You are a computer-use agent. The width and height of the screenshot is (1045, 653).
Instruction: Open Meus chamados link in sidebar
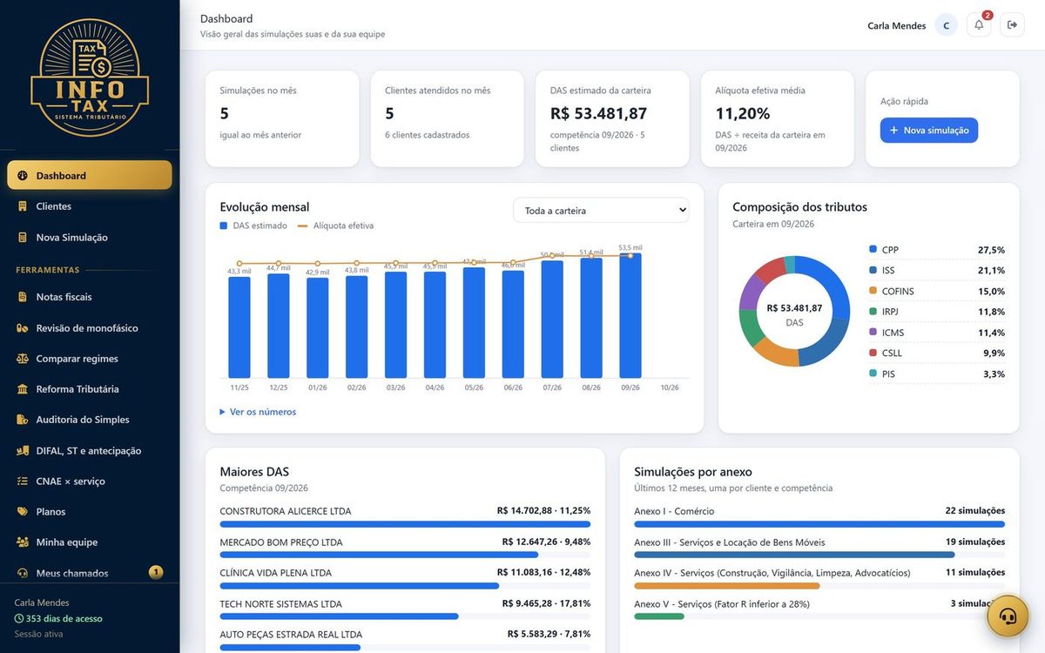point(90,573)
